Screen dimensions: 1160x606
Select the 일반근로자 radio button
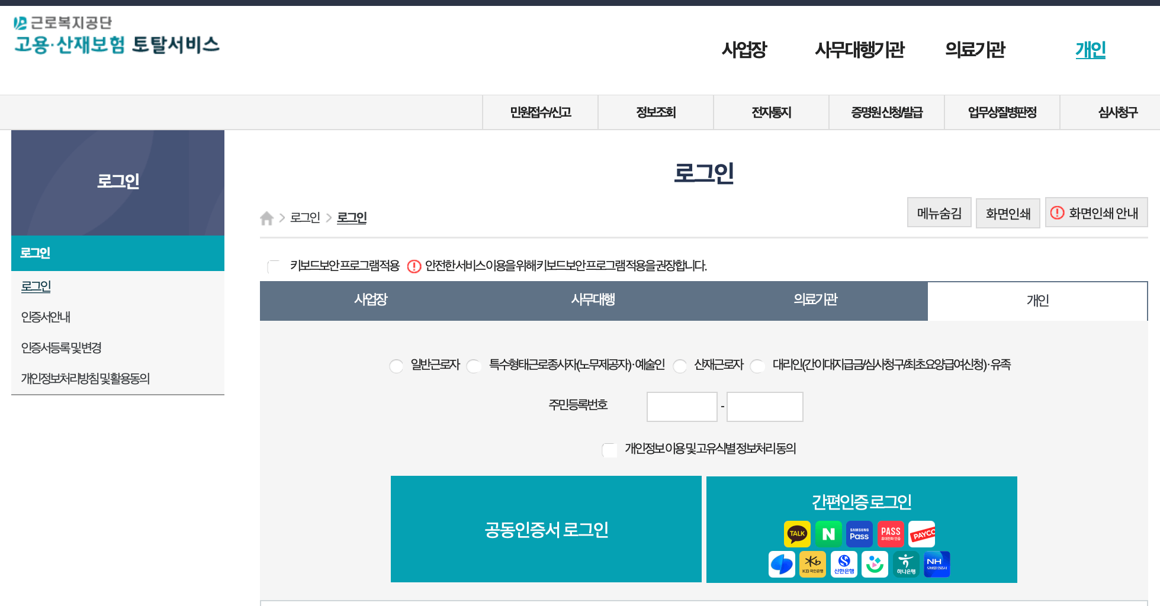pyautogui.click(x=396, y=366)
